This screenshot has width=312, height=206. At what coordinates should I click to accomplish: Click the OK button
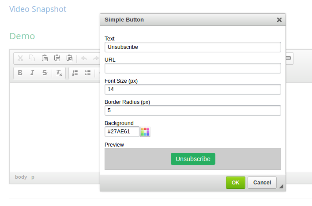(x=235, y=183)
